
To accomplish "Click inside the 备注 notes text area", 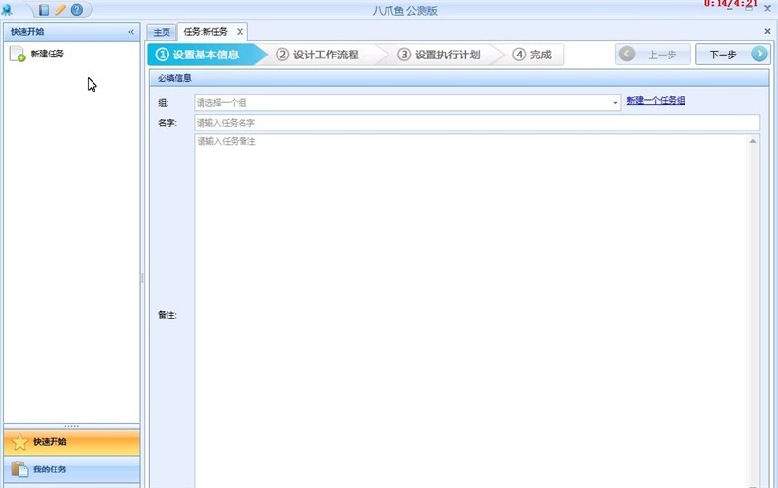I will pos(469,312).
